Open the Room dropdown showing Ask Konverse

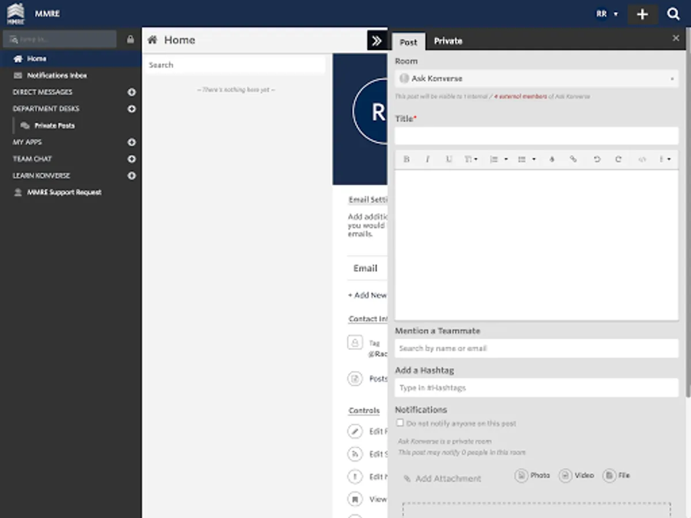(x=536, y=78)
